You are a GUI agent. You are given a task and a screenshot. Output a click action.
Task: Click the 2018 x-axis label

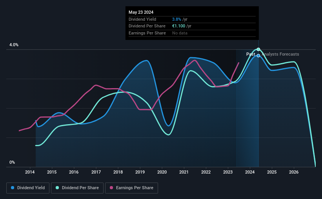118,172
